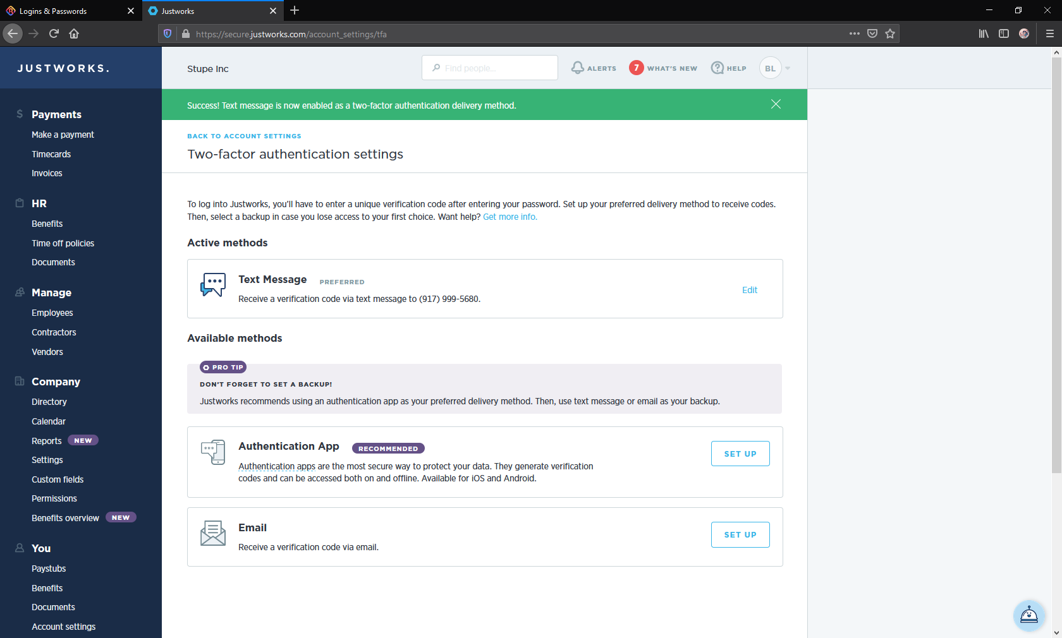1062x638 pixels.
Task: Open the Firefox hamburger menu
Action: [x=1050, y=33]
